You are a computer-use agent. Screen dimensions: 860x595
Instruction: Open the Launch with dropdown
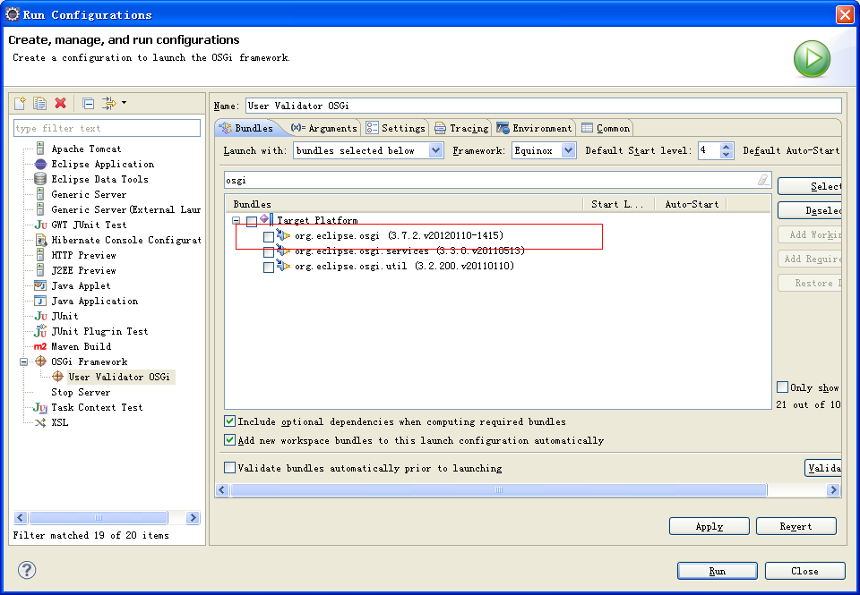pyautogui.click(x=436, y=150)
